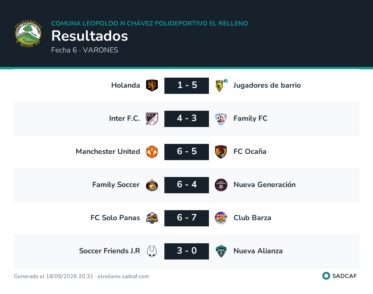Image resolution: width=373 pixels, height=294 pixels.
Task: Click the FC Solo Panas badge
Action: [152, 218]
